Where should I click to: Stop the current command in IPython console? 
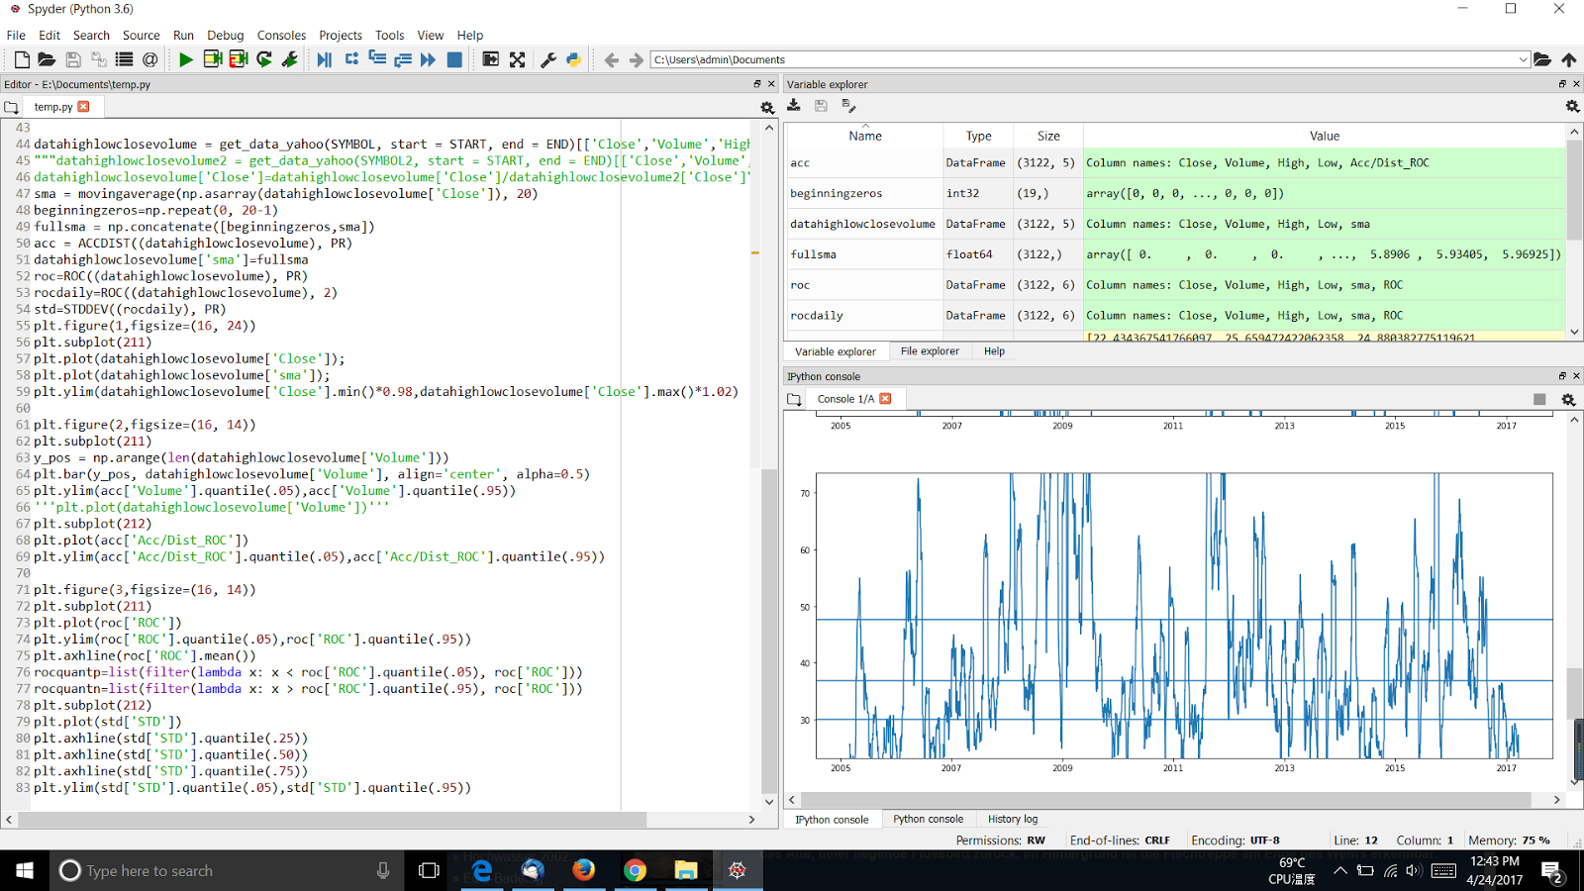coord(1539,399)
